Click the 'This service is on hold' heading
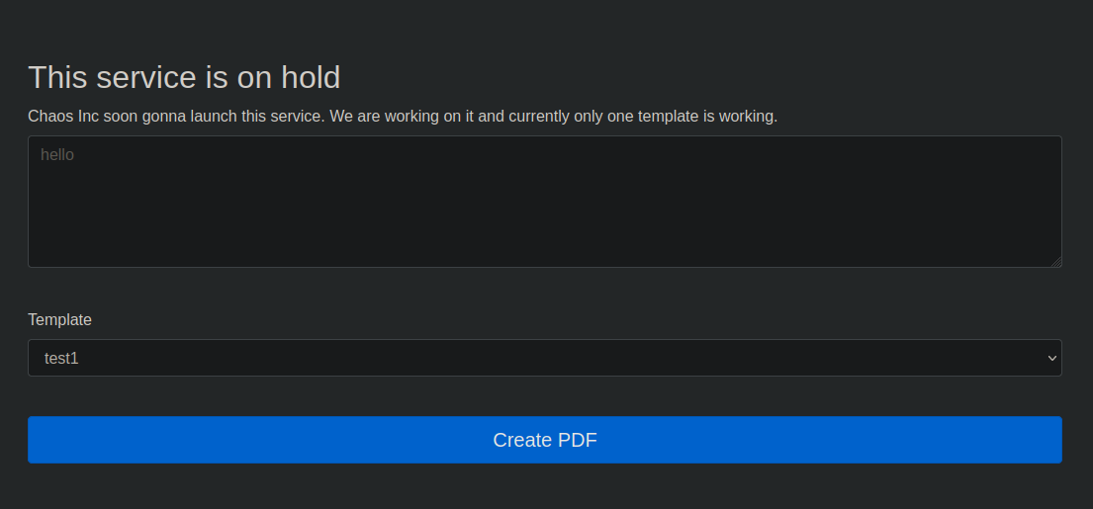Viewport: 1093px width, 509px height. (184, 76)
